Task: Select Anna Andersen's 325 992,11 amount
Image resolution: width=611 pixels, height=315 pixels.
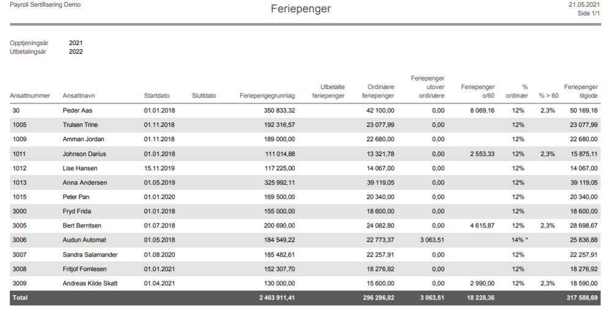Action: point(280,183)
